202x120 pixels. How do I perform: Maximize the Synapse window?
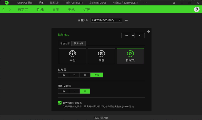click(190, 3)
